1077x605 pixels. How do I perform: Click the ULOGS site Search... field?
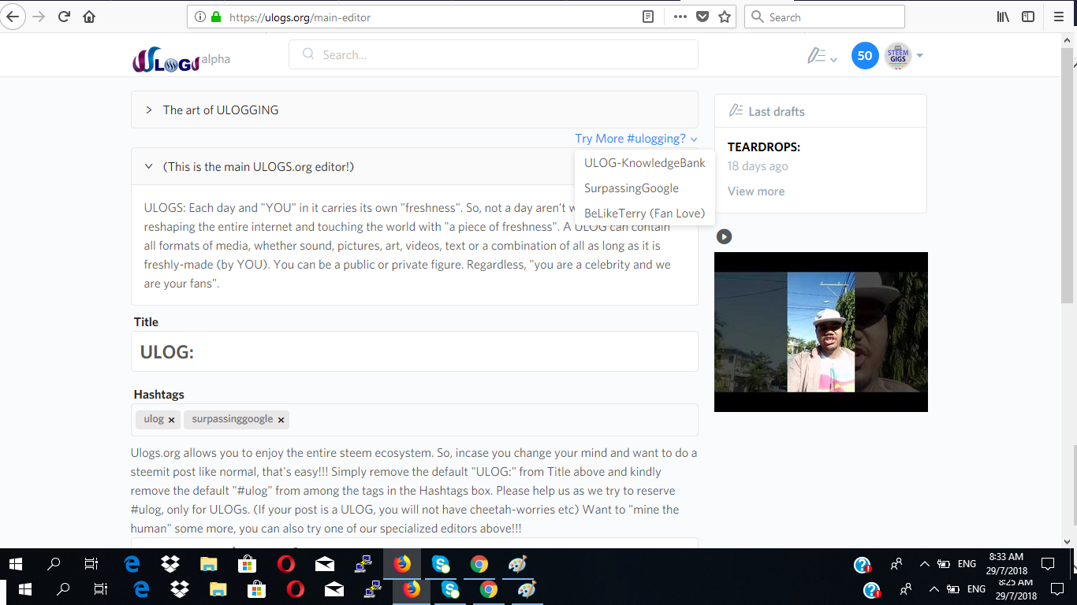point(494,54)
